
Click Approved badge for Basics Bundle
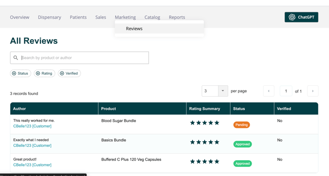(x=242, y=144)
